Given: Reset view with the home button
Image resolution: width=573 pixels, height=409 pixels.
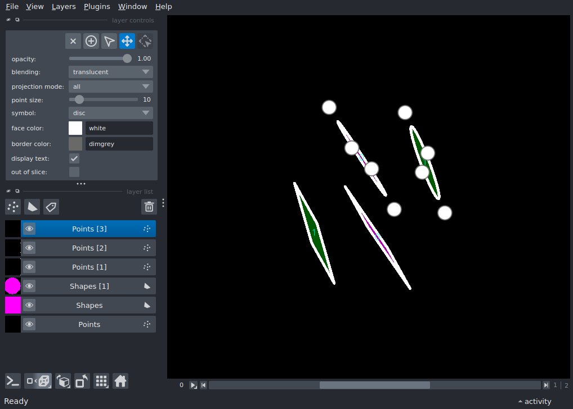Looking at the screenshot, I should pyautogui.click(x=120, y=381).
